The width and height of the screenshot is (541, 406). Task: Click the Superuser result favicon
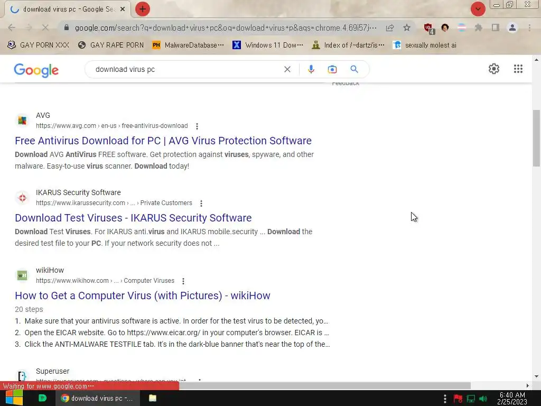22,376
